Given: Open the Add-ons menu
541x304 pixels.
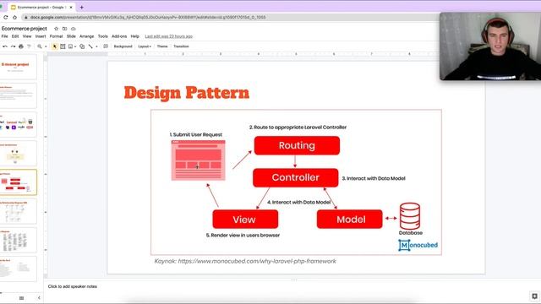Looking at the screenshot, I should 119,36.
